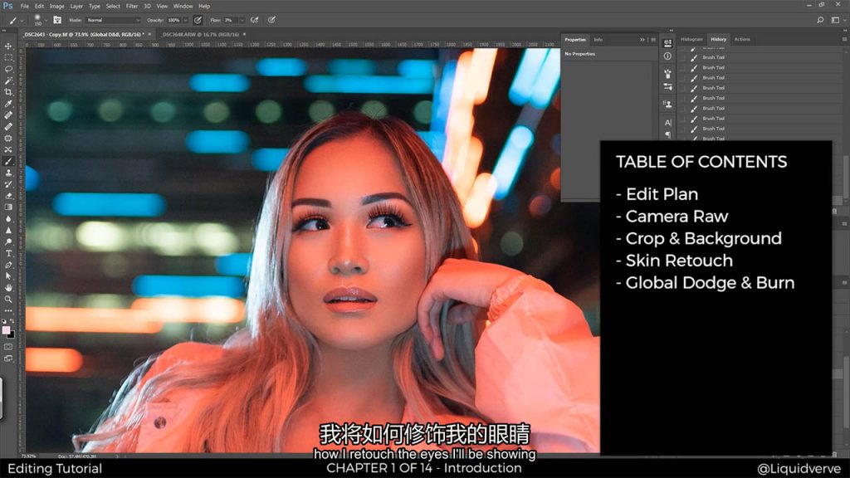Select the Lasso tool
The width and height of the screenshot is (850, 478).
click(8, 70)
